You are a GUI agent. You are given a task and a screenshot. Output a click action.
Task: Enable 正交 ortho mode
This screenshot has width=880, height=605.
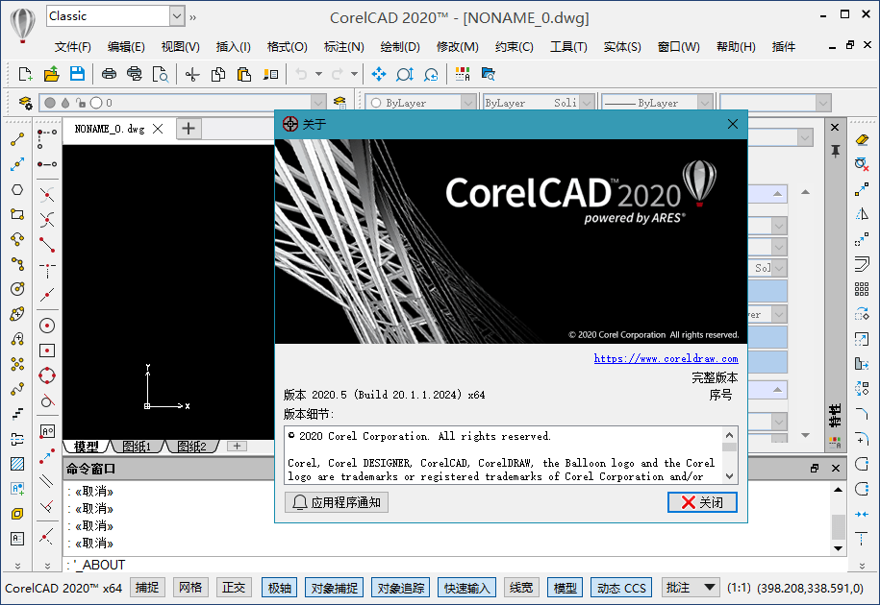pos(234,587)
